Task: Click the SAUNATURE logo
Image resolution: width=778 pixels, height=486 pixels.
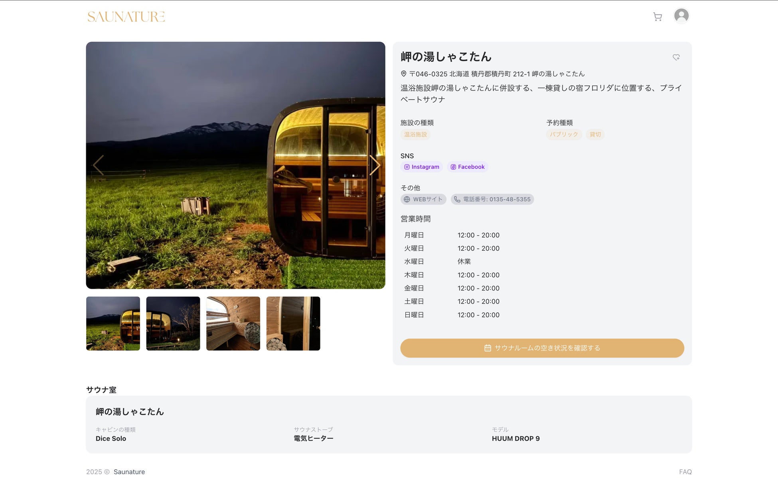Action: [126, 17]
